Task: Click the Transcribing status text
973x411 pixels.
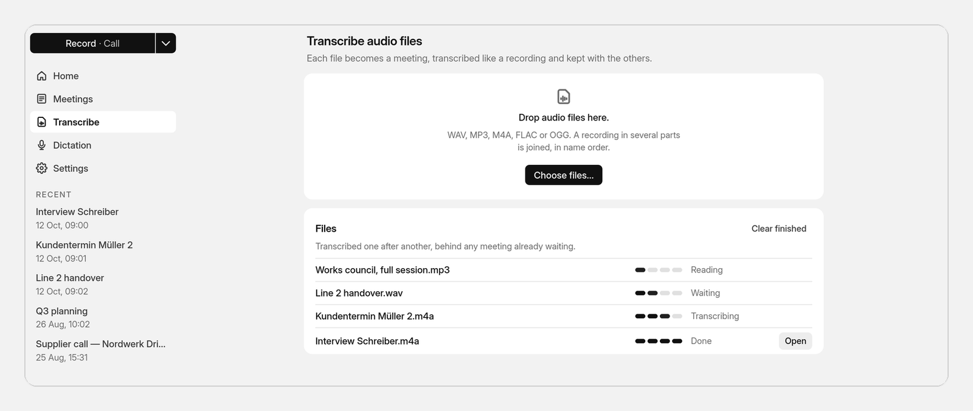Action: [715, 316]
